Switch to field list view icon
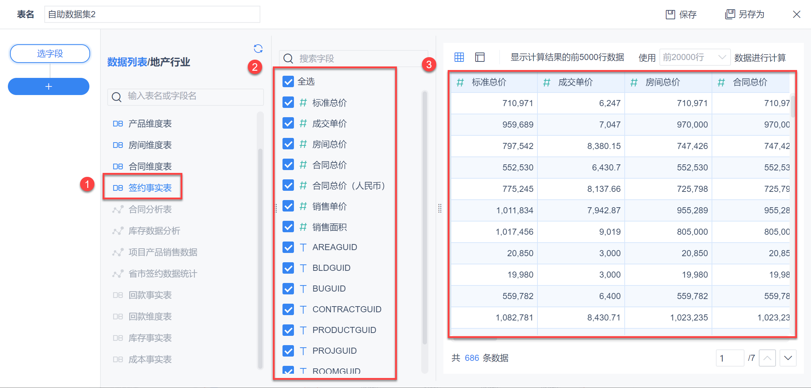The width and height of the screenshot is (811, 388). point(480,57)
